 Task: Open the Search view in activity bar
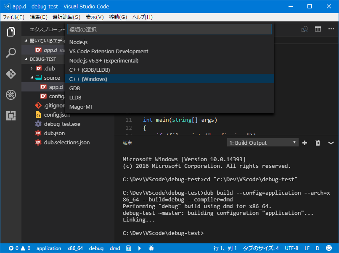tap(11, 52)
